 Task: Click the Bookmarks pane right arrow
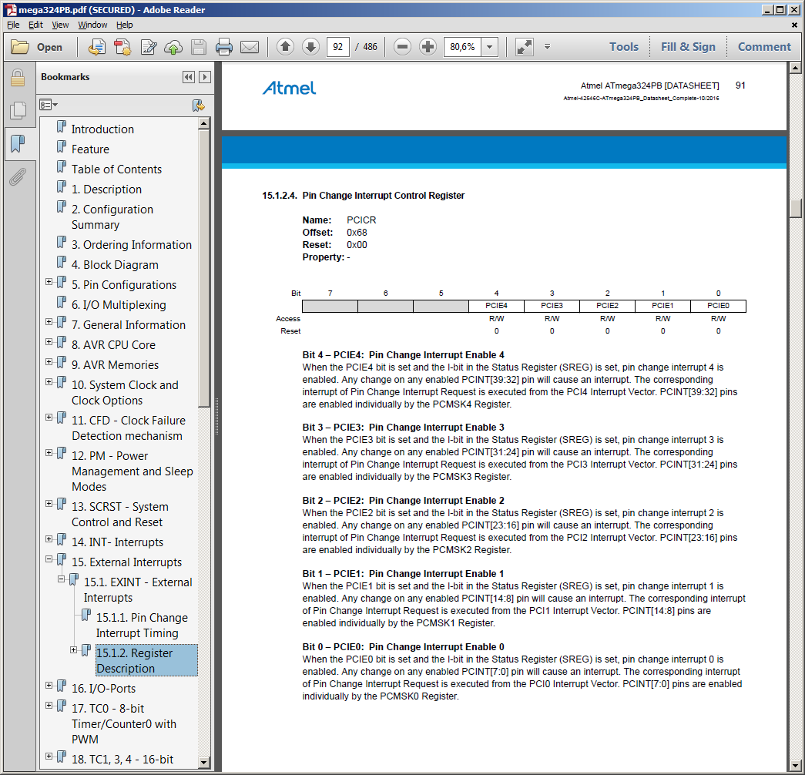point(204,77)
